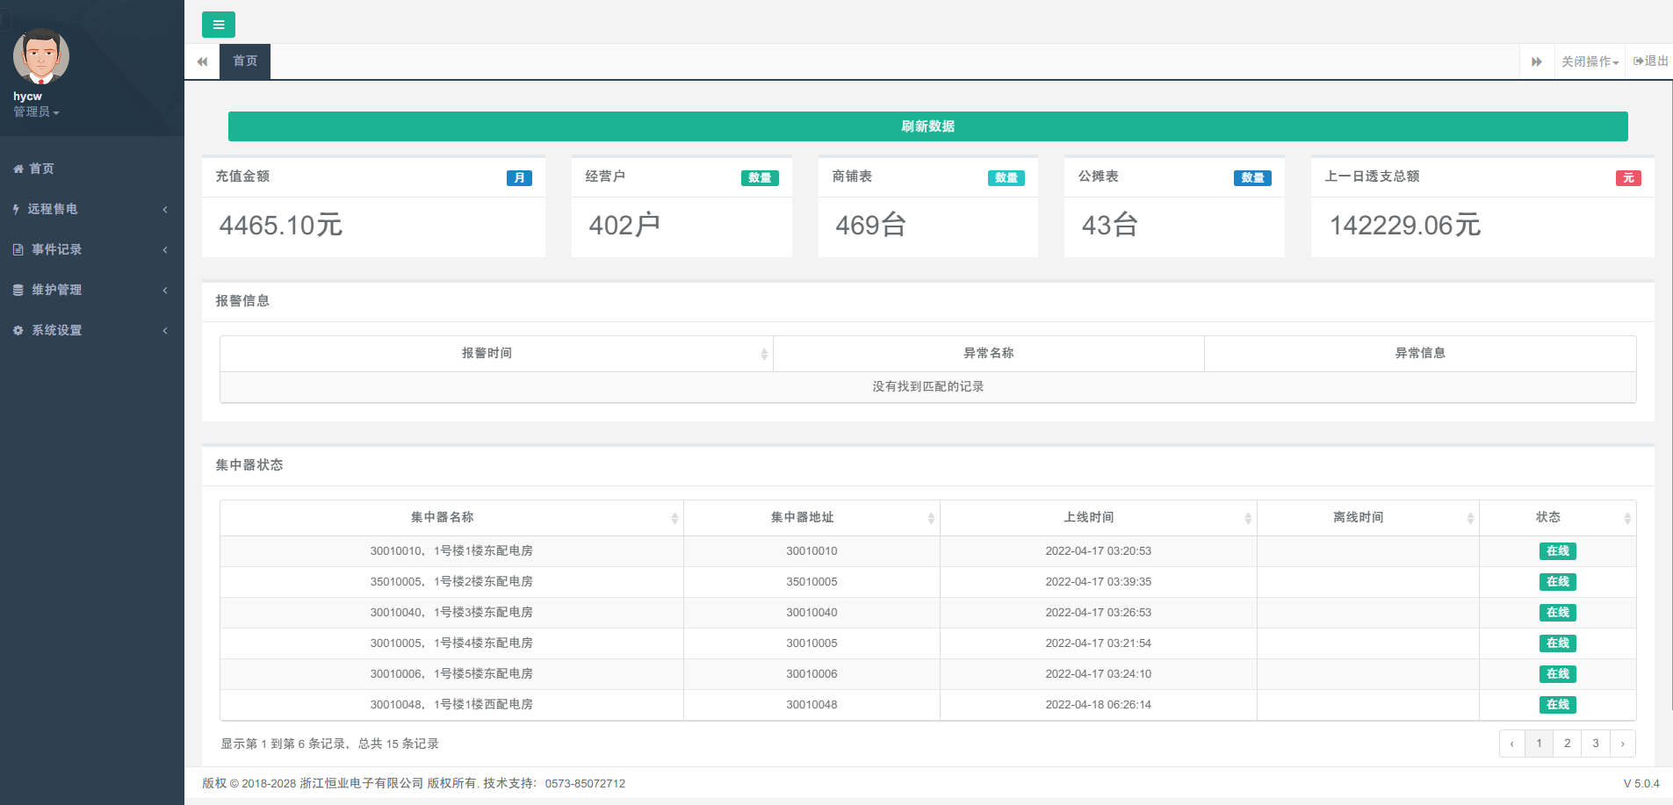
Task: Click the right double-arrow tab scroller
Action: (1537, 61)
